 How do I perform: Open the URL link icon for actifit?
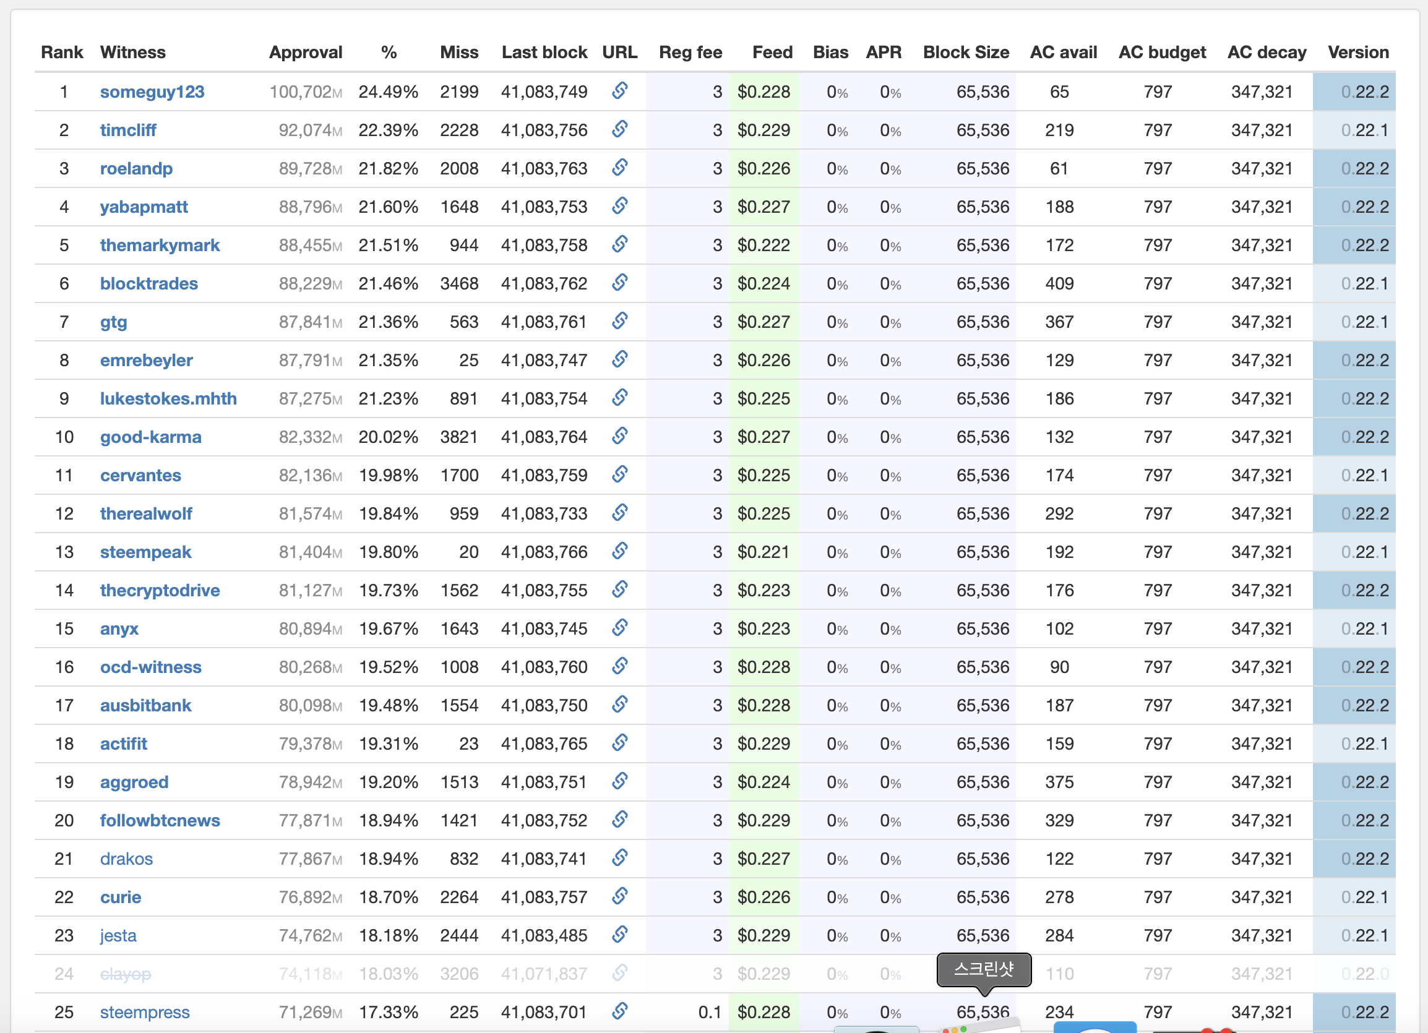[619, 744]
